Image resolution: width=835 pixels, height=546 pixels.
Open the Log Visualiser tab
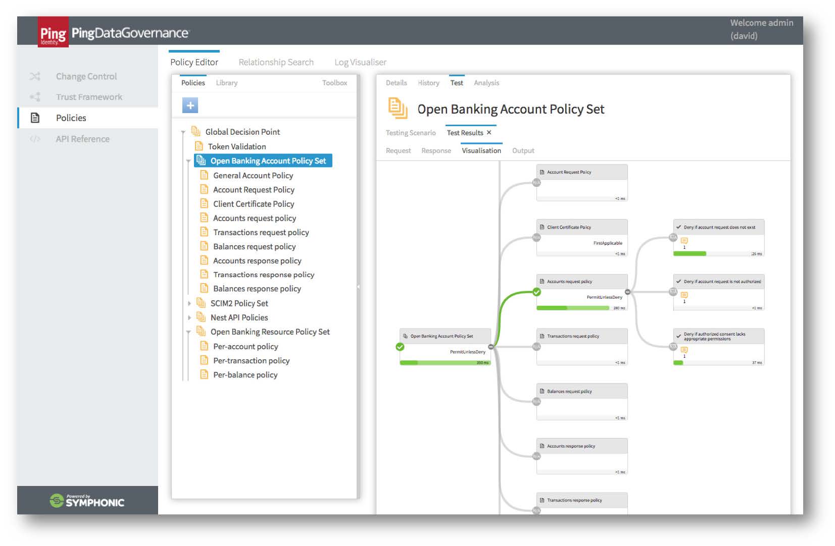(360, 62)
